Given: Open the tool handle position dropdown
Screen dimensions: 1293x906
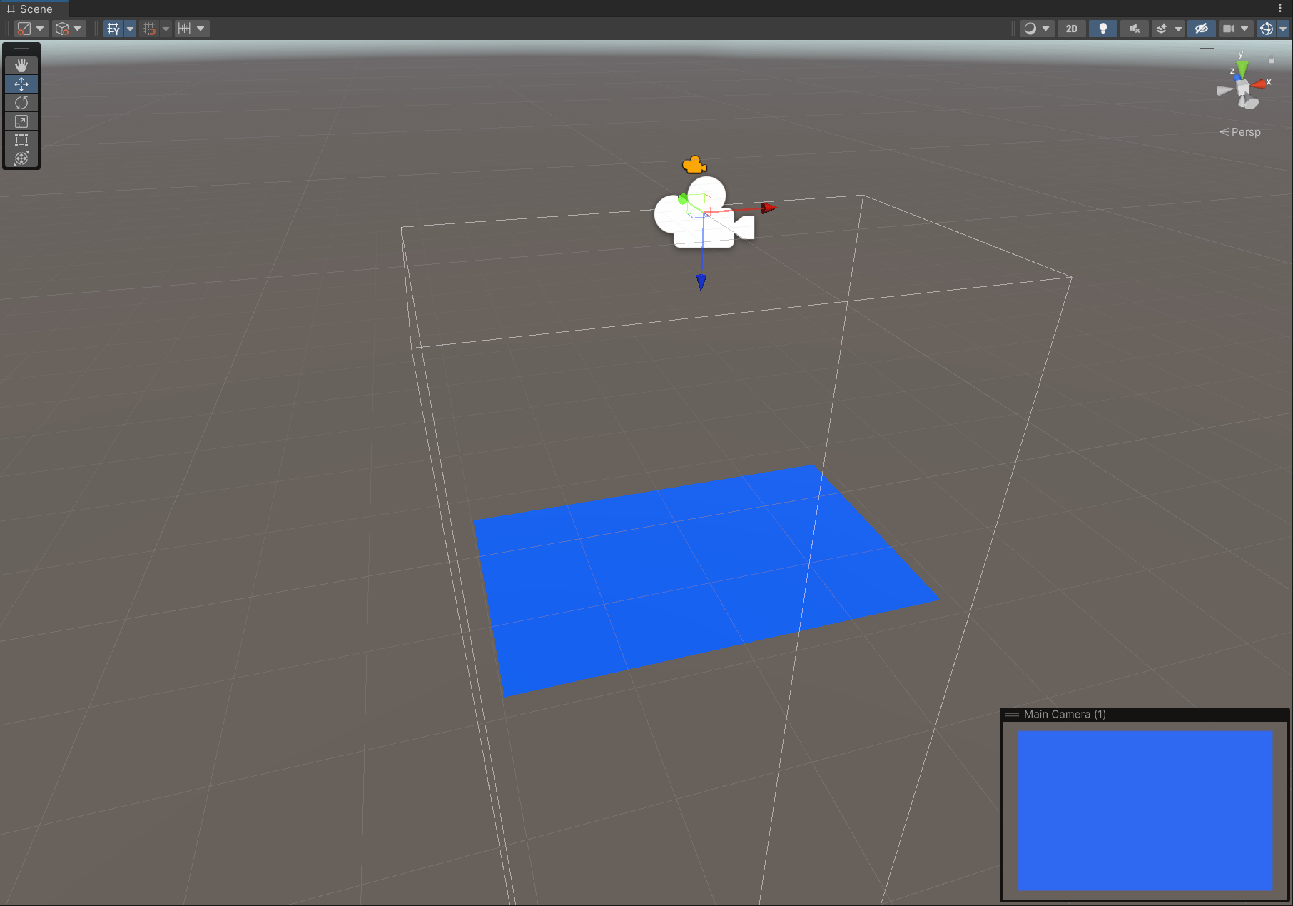Looking at the screenshot, I should tap(31, 29).
